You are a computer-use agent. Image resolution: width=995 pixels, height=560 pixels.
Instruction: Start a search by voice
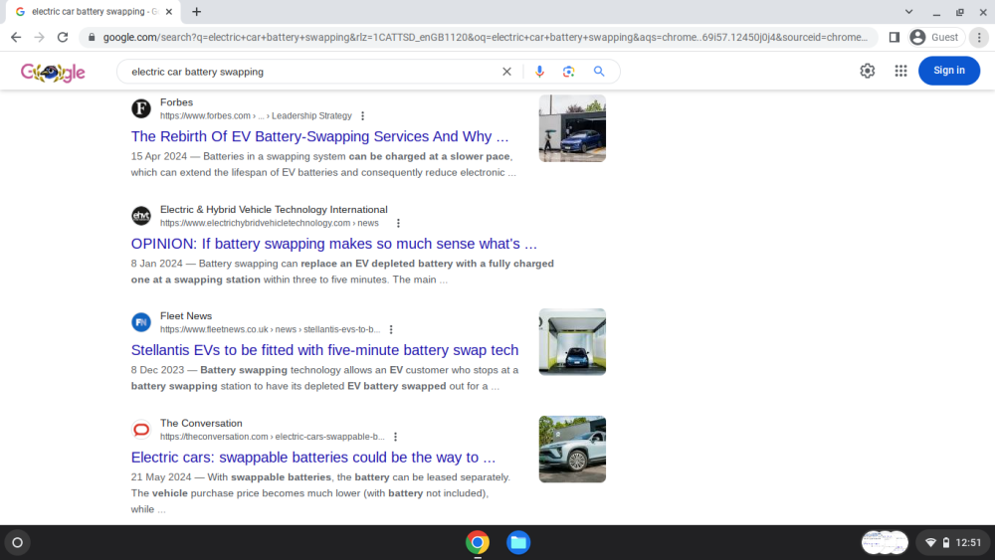tap(539, 72)
